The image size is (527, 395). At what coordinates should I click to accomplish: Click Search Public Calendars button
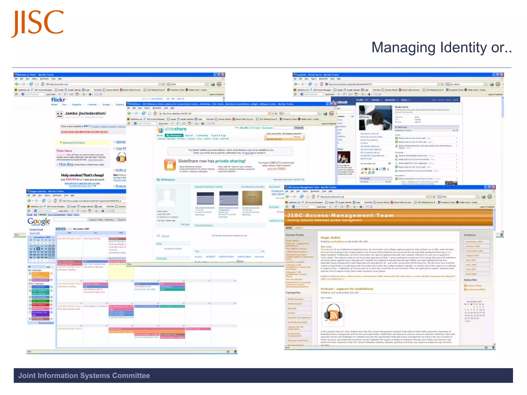coord(102,219)
